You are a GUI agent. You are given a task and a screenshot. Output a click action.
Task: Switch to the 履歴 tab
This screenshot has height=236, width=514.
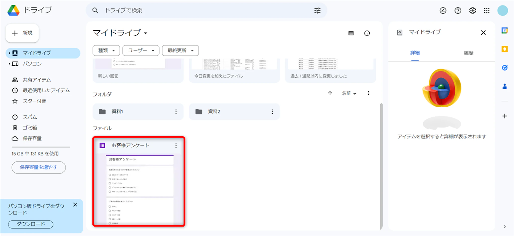[468, 53]
